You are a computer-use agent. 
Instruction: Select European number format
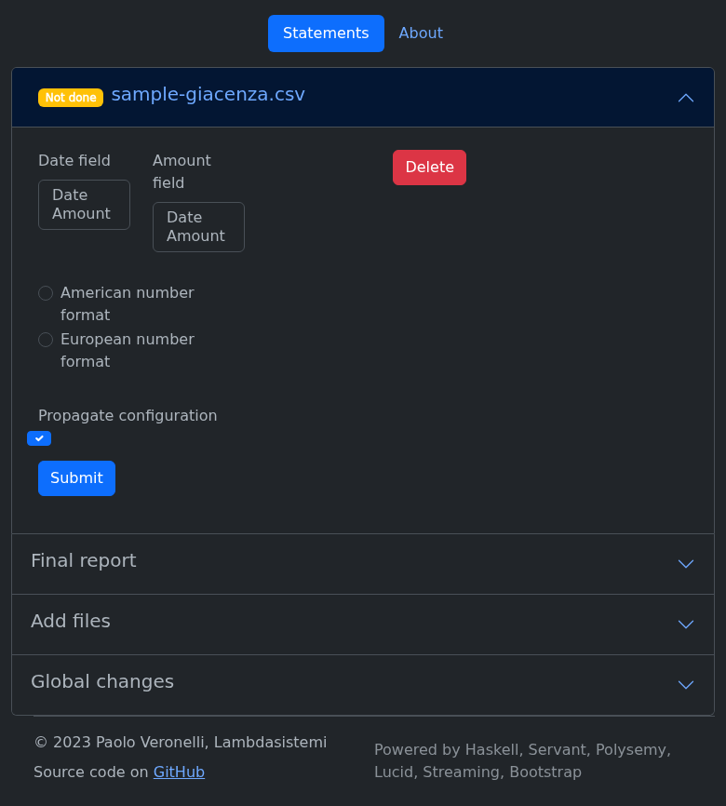45,339
